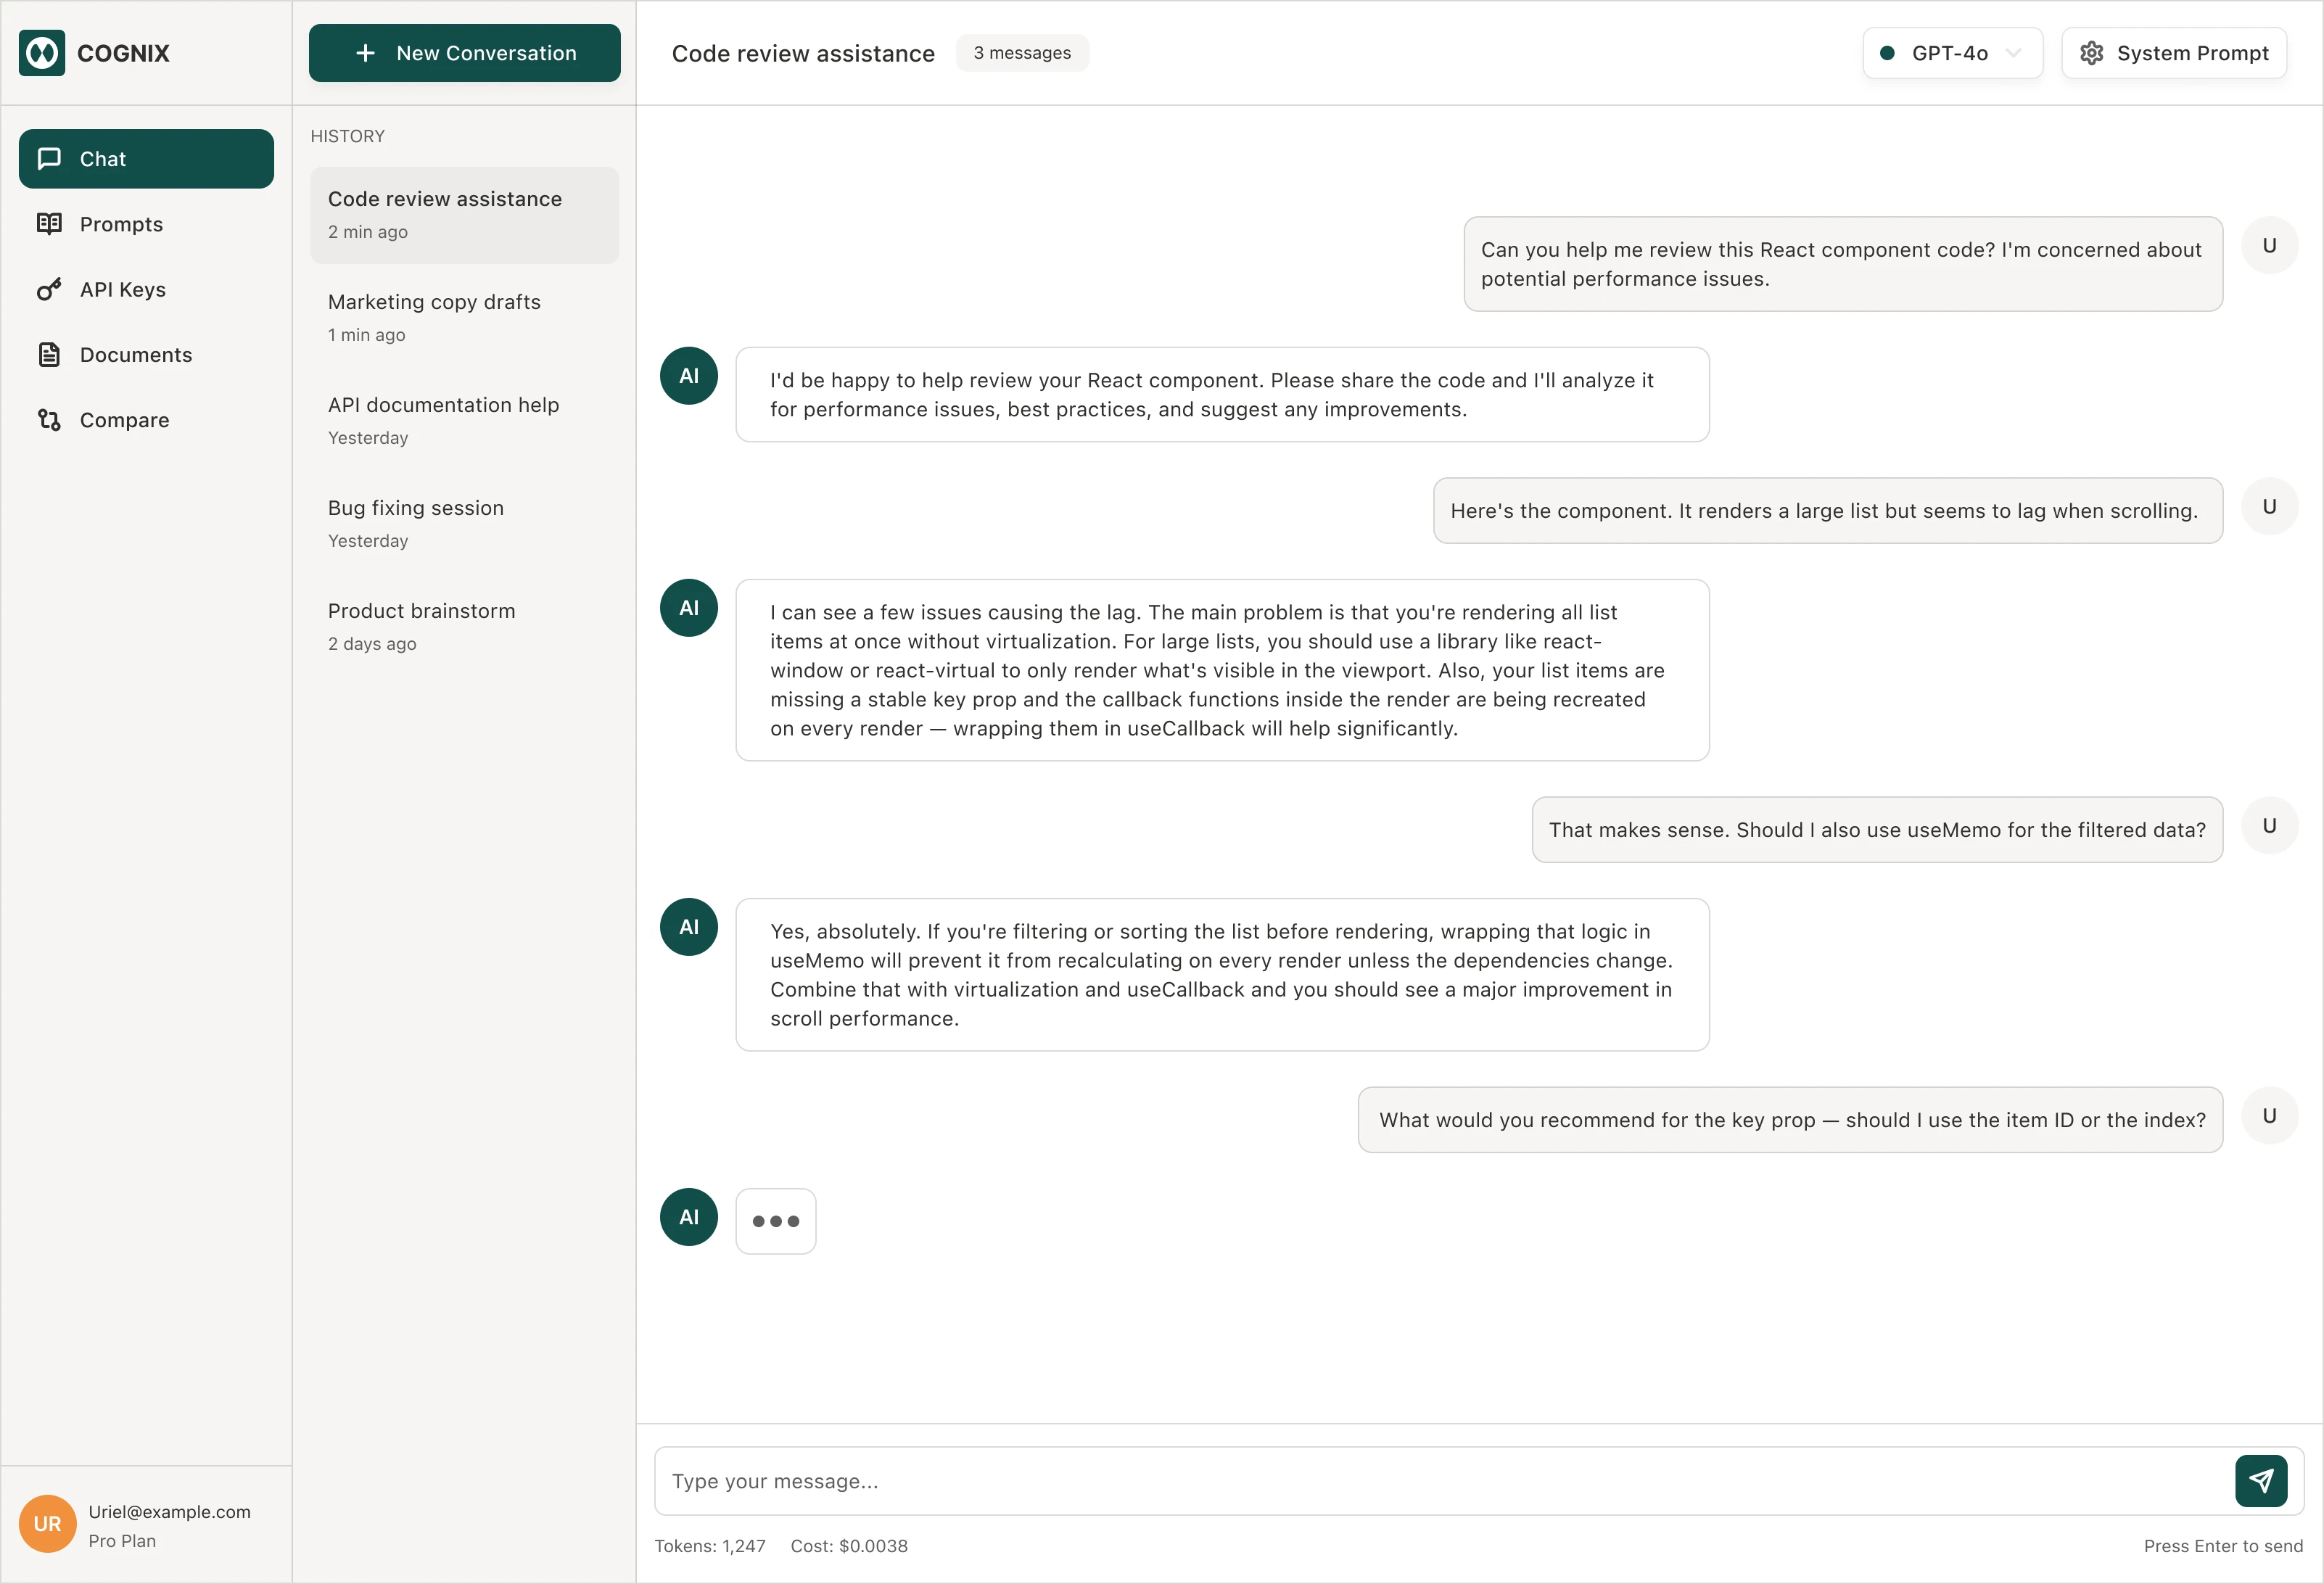Open the Chat section in sidebar
Image resolution: width=2324 pixels, height=1584 pixels.
146,159
